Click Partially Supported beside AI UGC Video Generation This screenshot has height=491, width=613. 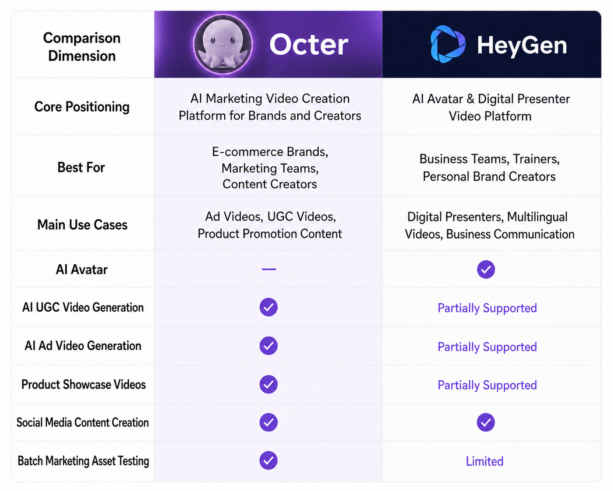487,308
